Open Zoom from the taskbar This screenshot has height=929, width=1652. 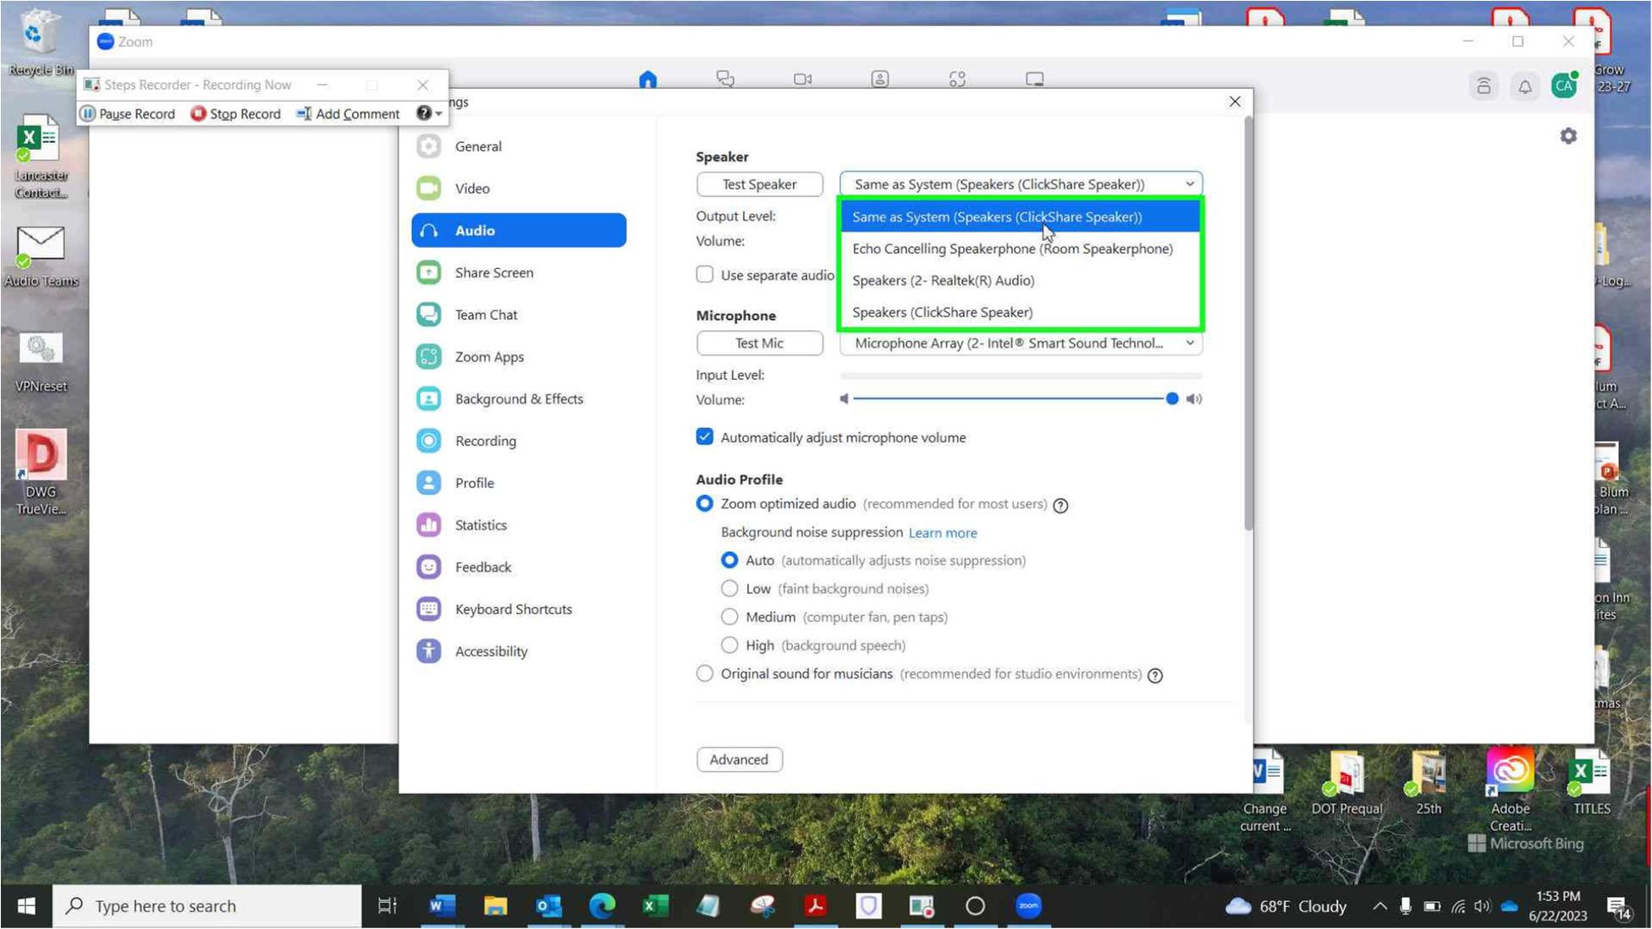[1028, 906]
